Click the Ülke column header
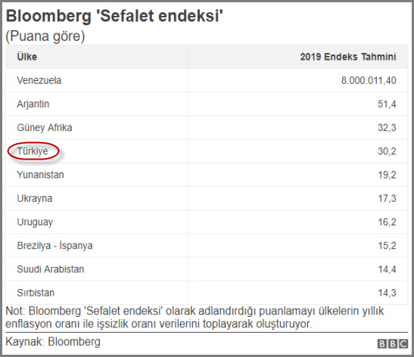 (x=27, y=57)
